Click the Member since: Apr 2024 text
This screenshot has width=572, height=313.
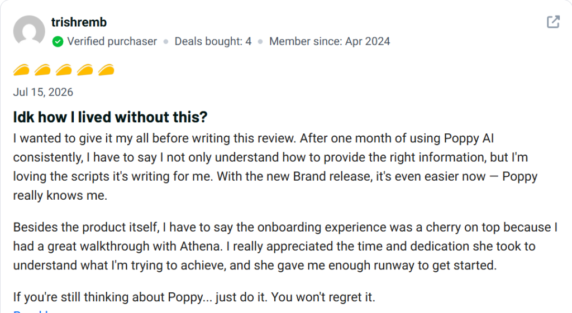(330, 41)
